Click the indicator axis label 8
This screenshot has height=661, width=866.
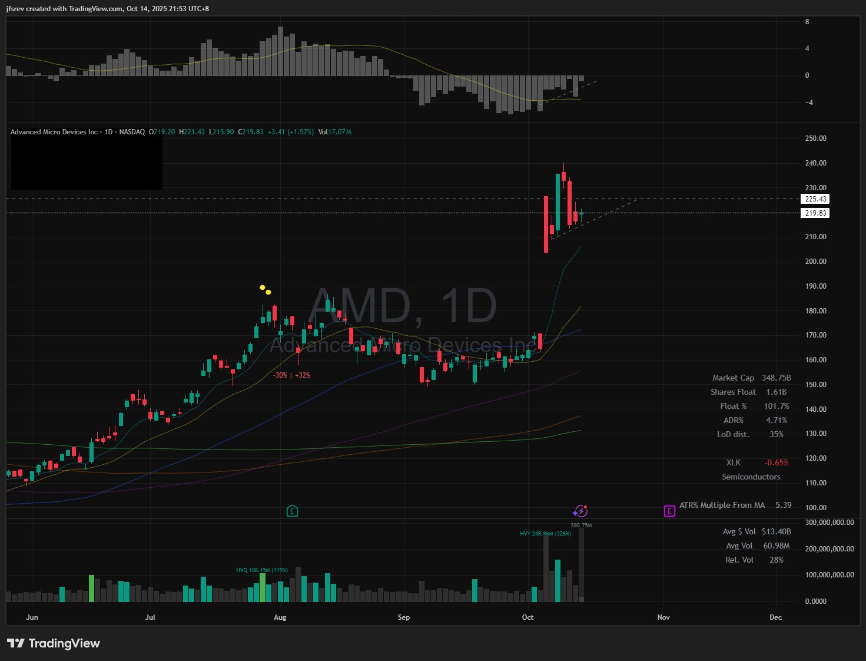coord(807,22)
